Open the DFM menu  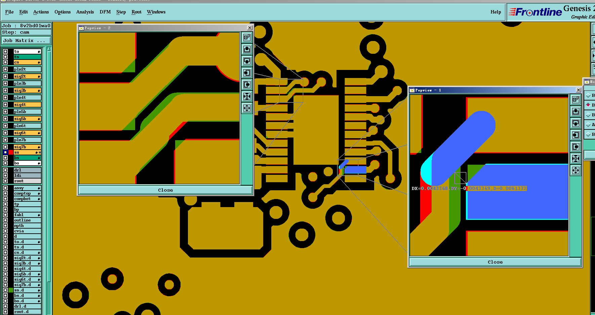105,12
